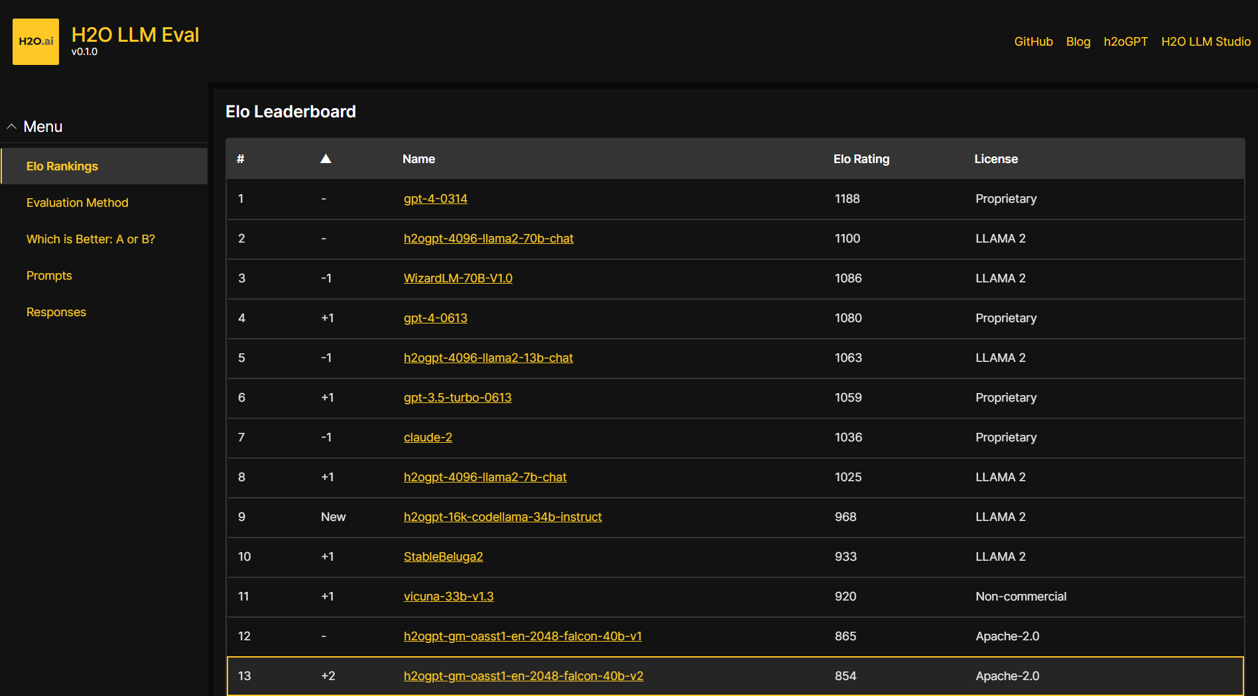Open the gpt-4-0314 model link

(436, 199)
